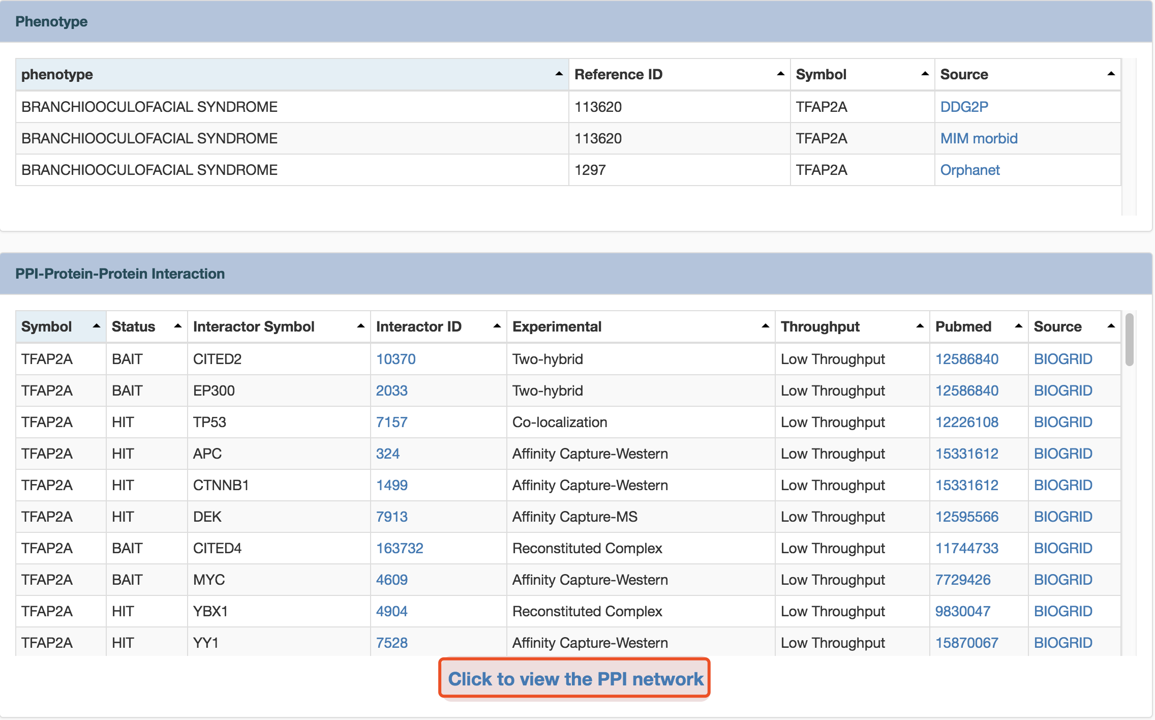This screenshot has width=1155, height=720.
Task: Open interactor ID 10370 for CITED2
Action: [x=396, y=359]
